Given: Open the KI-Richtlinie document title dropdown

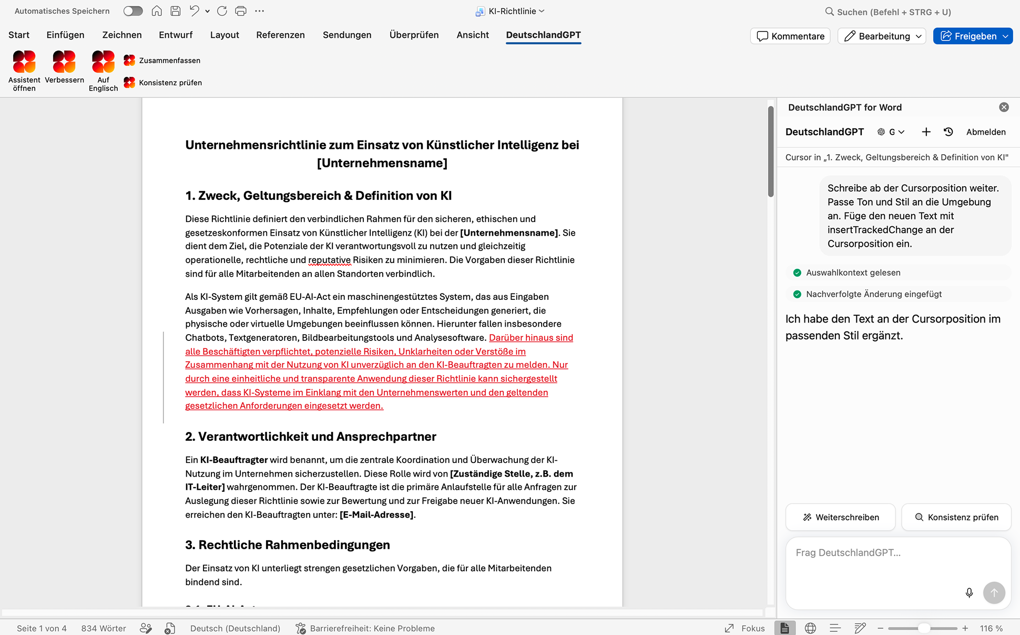Looking at the screenshot, I should tap(511, 11).
